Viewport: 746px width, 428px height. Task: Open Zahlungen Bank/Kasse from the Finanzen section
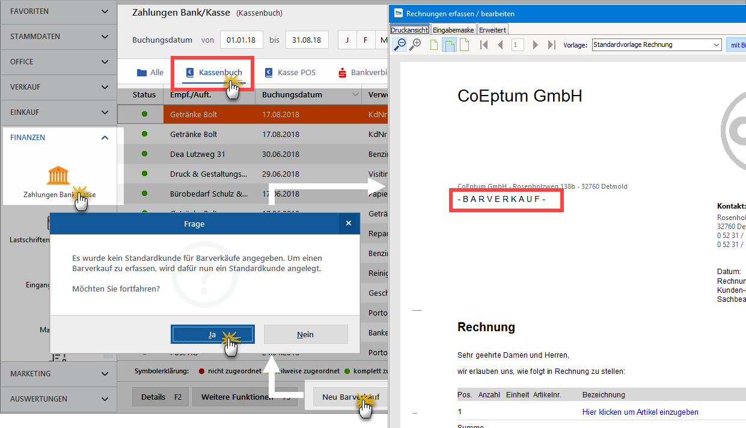[x=60, y=181]
